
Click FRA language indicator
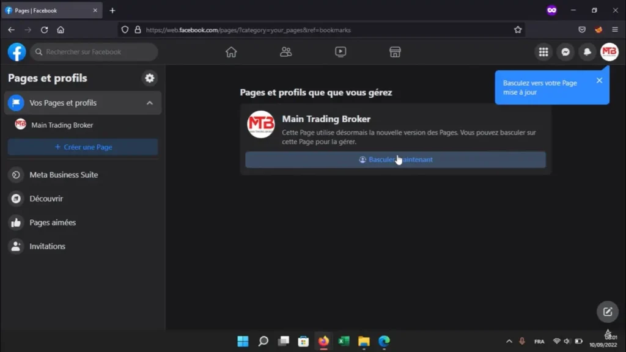539,342
